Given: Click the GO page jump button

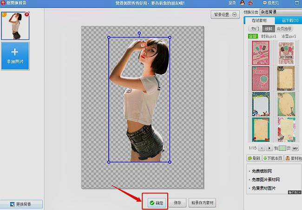Looking at the screenshot, I should click(x=295, y=148).
